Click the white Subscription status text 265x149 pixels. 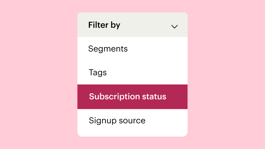coord(128,97)
